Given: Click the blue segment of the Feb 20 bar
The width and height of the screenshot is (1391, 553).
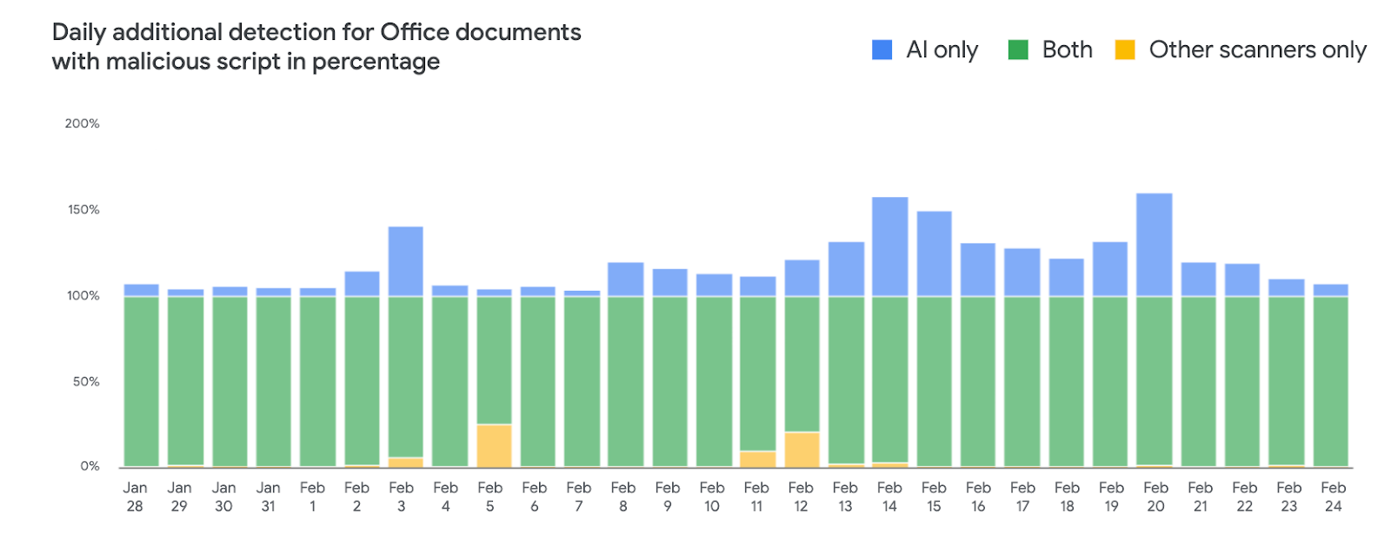Looking at the screenshot, I should point(1154,245).
